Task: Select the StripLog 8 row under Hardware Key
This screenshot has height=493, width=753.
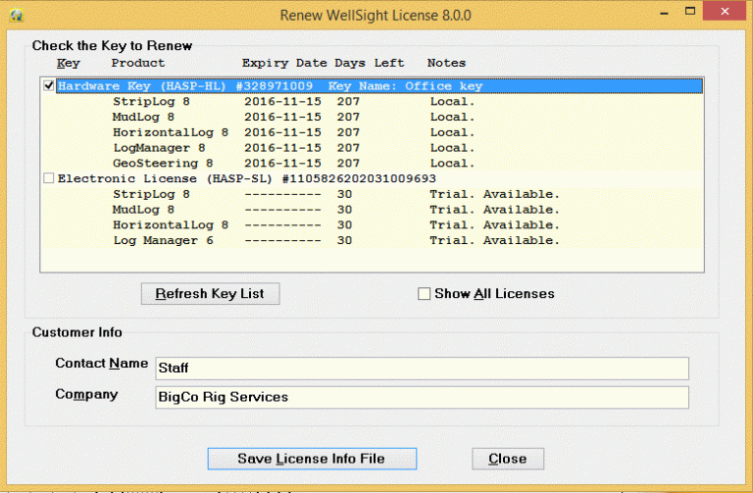Action: [294, 102]
